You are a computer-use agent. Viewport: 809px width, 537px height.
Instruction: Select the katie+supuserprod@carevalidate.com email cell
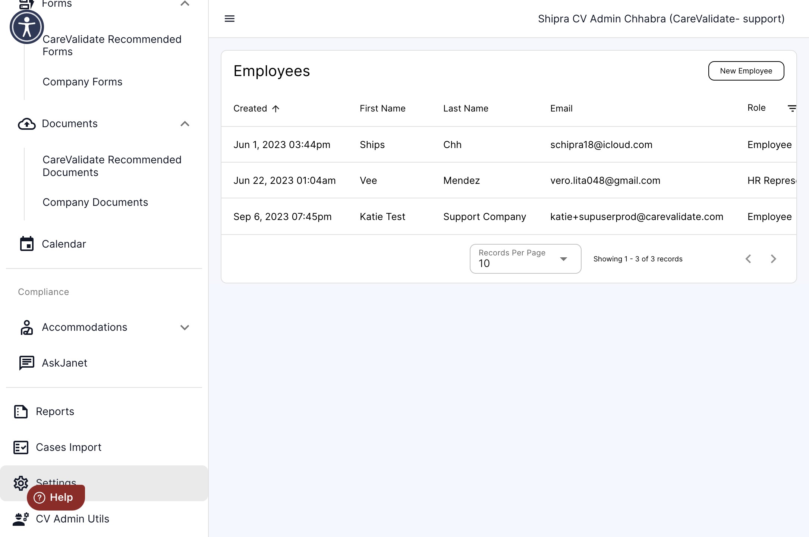(637, 217)
